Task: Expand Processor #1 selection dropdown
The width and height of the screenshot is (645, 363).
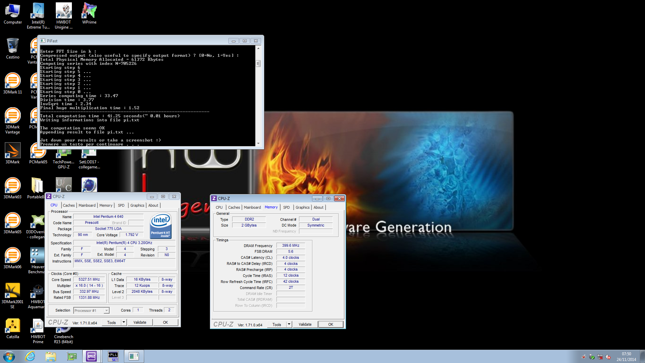Action: (106, 311)
